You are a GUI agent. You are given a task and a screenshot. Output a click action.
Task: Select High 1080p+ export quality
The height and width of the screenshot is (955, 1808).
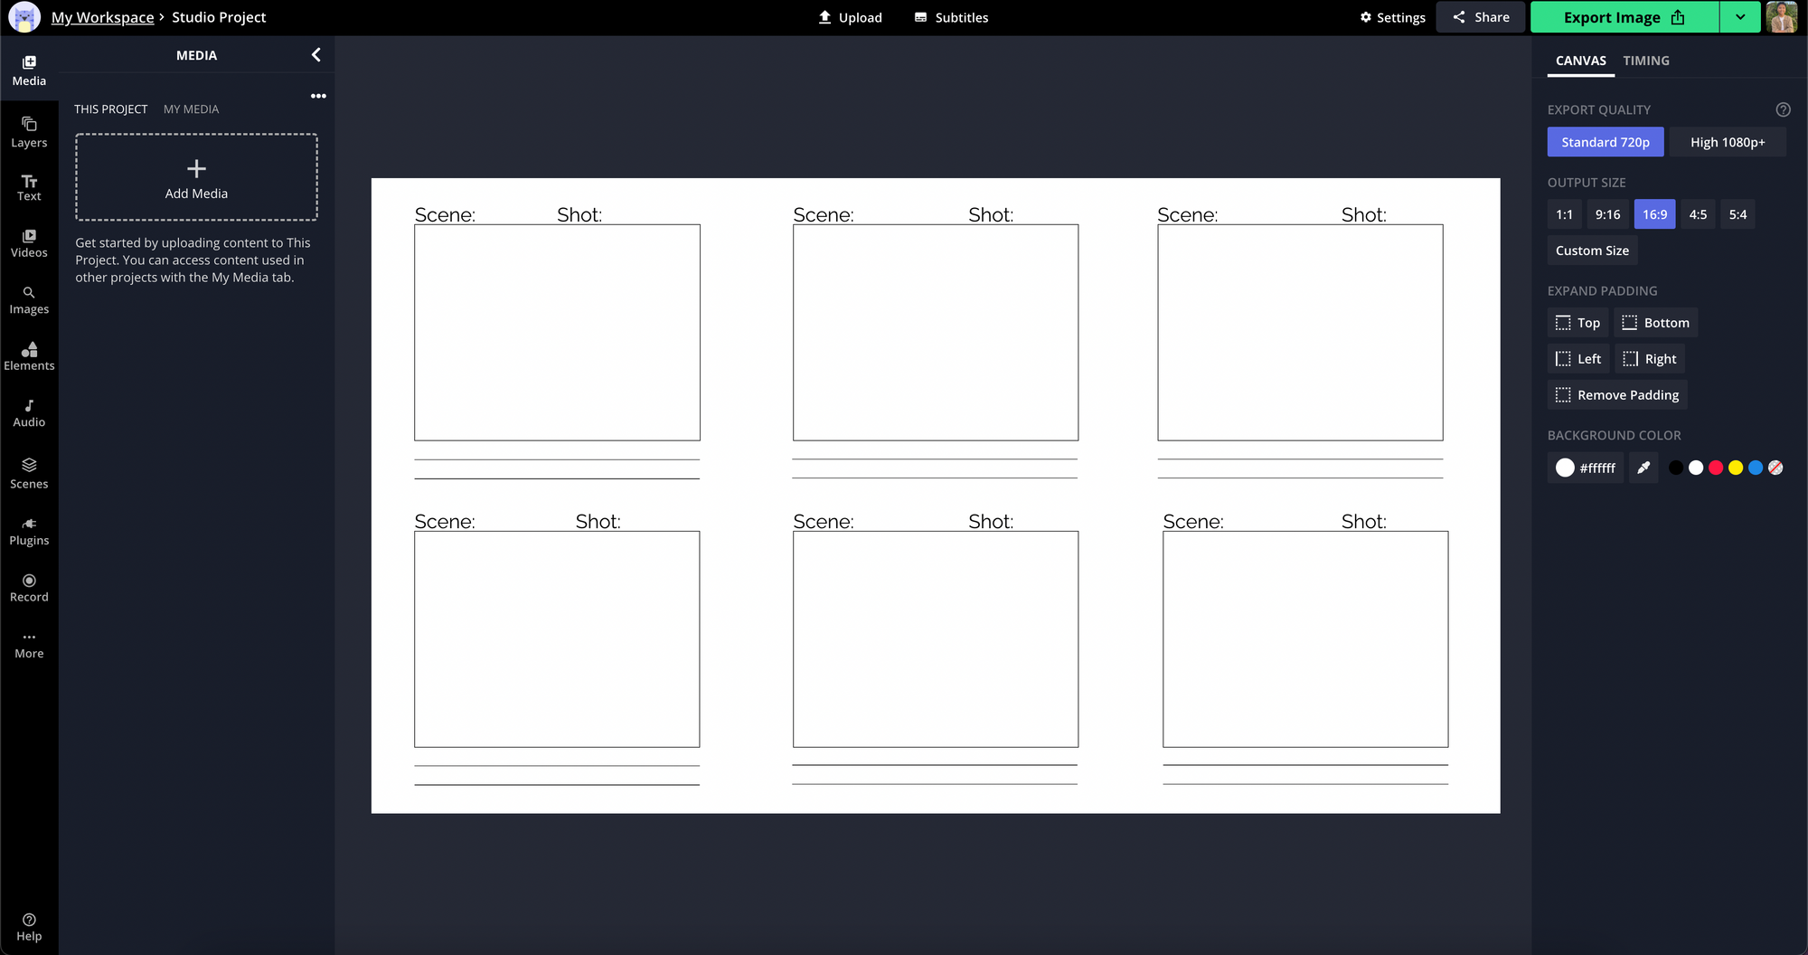1727,142
